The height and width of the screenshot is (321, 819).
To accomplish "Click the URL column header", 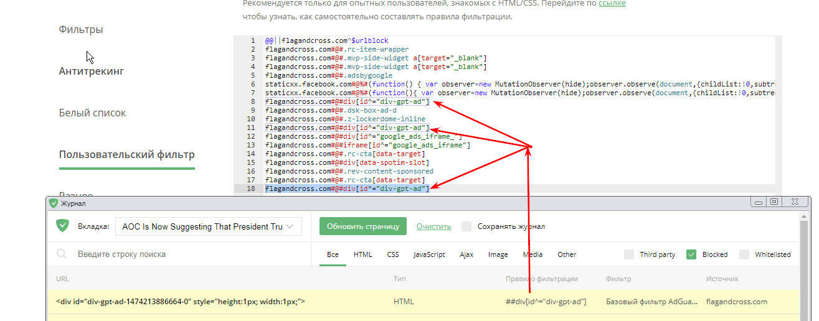I will pos(62,279).
